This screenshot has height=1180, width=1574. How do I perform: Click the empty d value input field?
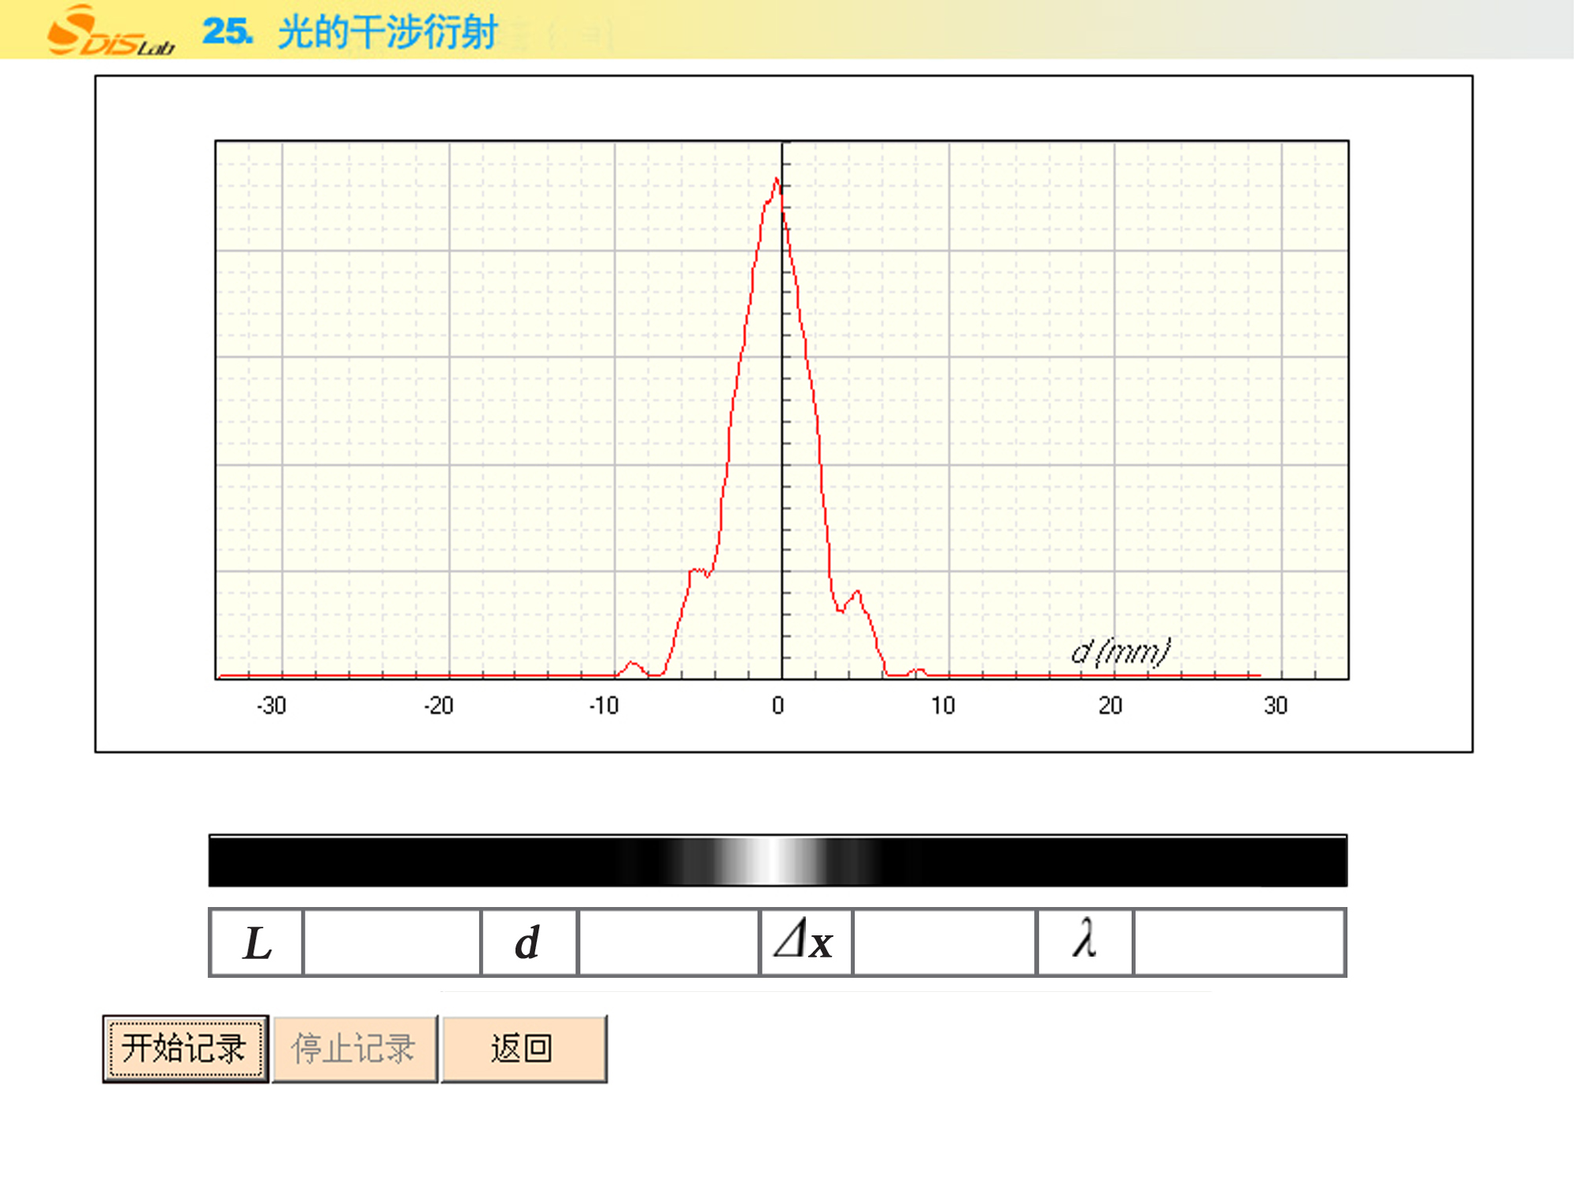(x=668, y=942)
